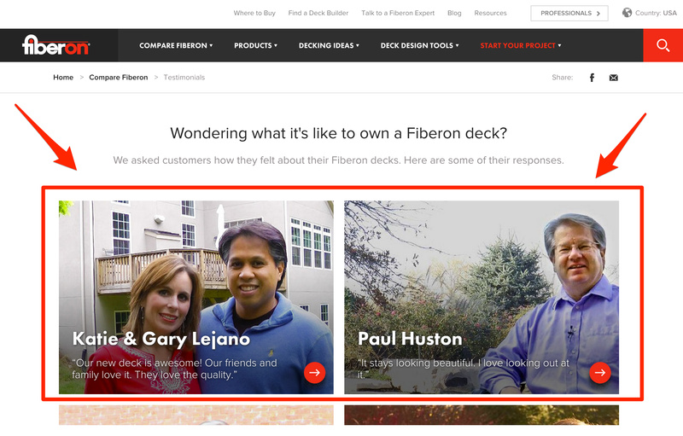Image resolution: width=683 pixels, height=436 pixels.
Task: Click the Fiberon logo
Action: tap(55, 45)
